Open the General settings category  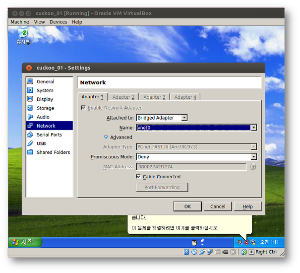point(50,81)
